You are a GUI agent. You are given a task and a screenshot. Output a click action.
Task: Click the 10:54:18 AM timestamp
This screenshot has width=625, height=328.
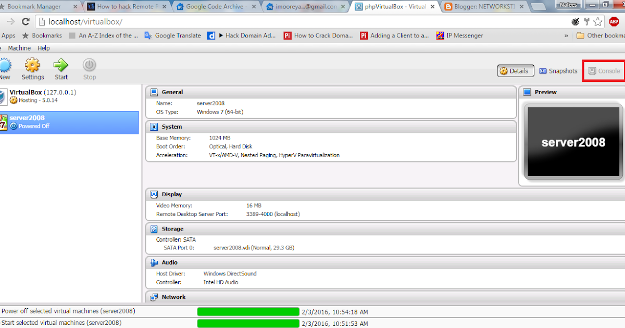(x=335, y=312)
